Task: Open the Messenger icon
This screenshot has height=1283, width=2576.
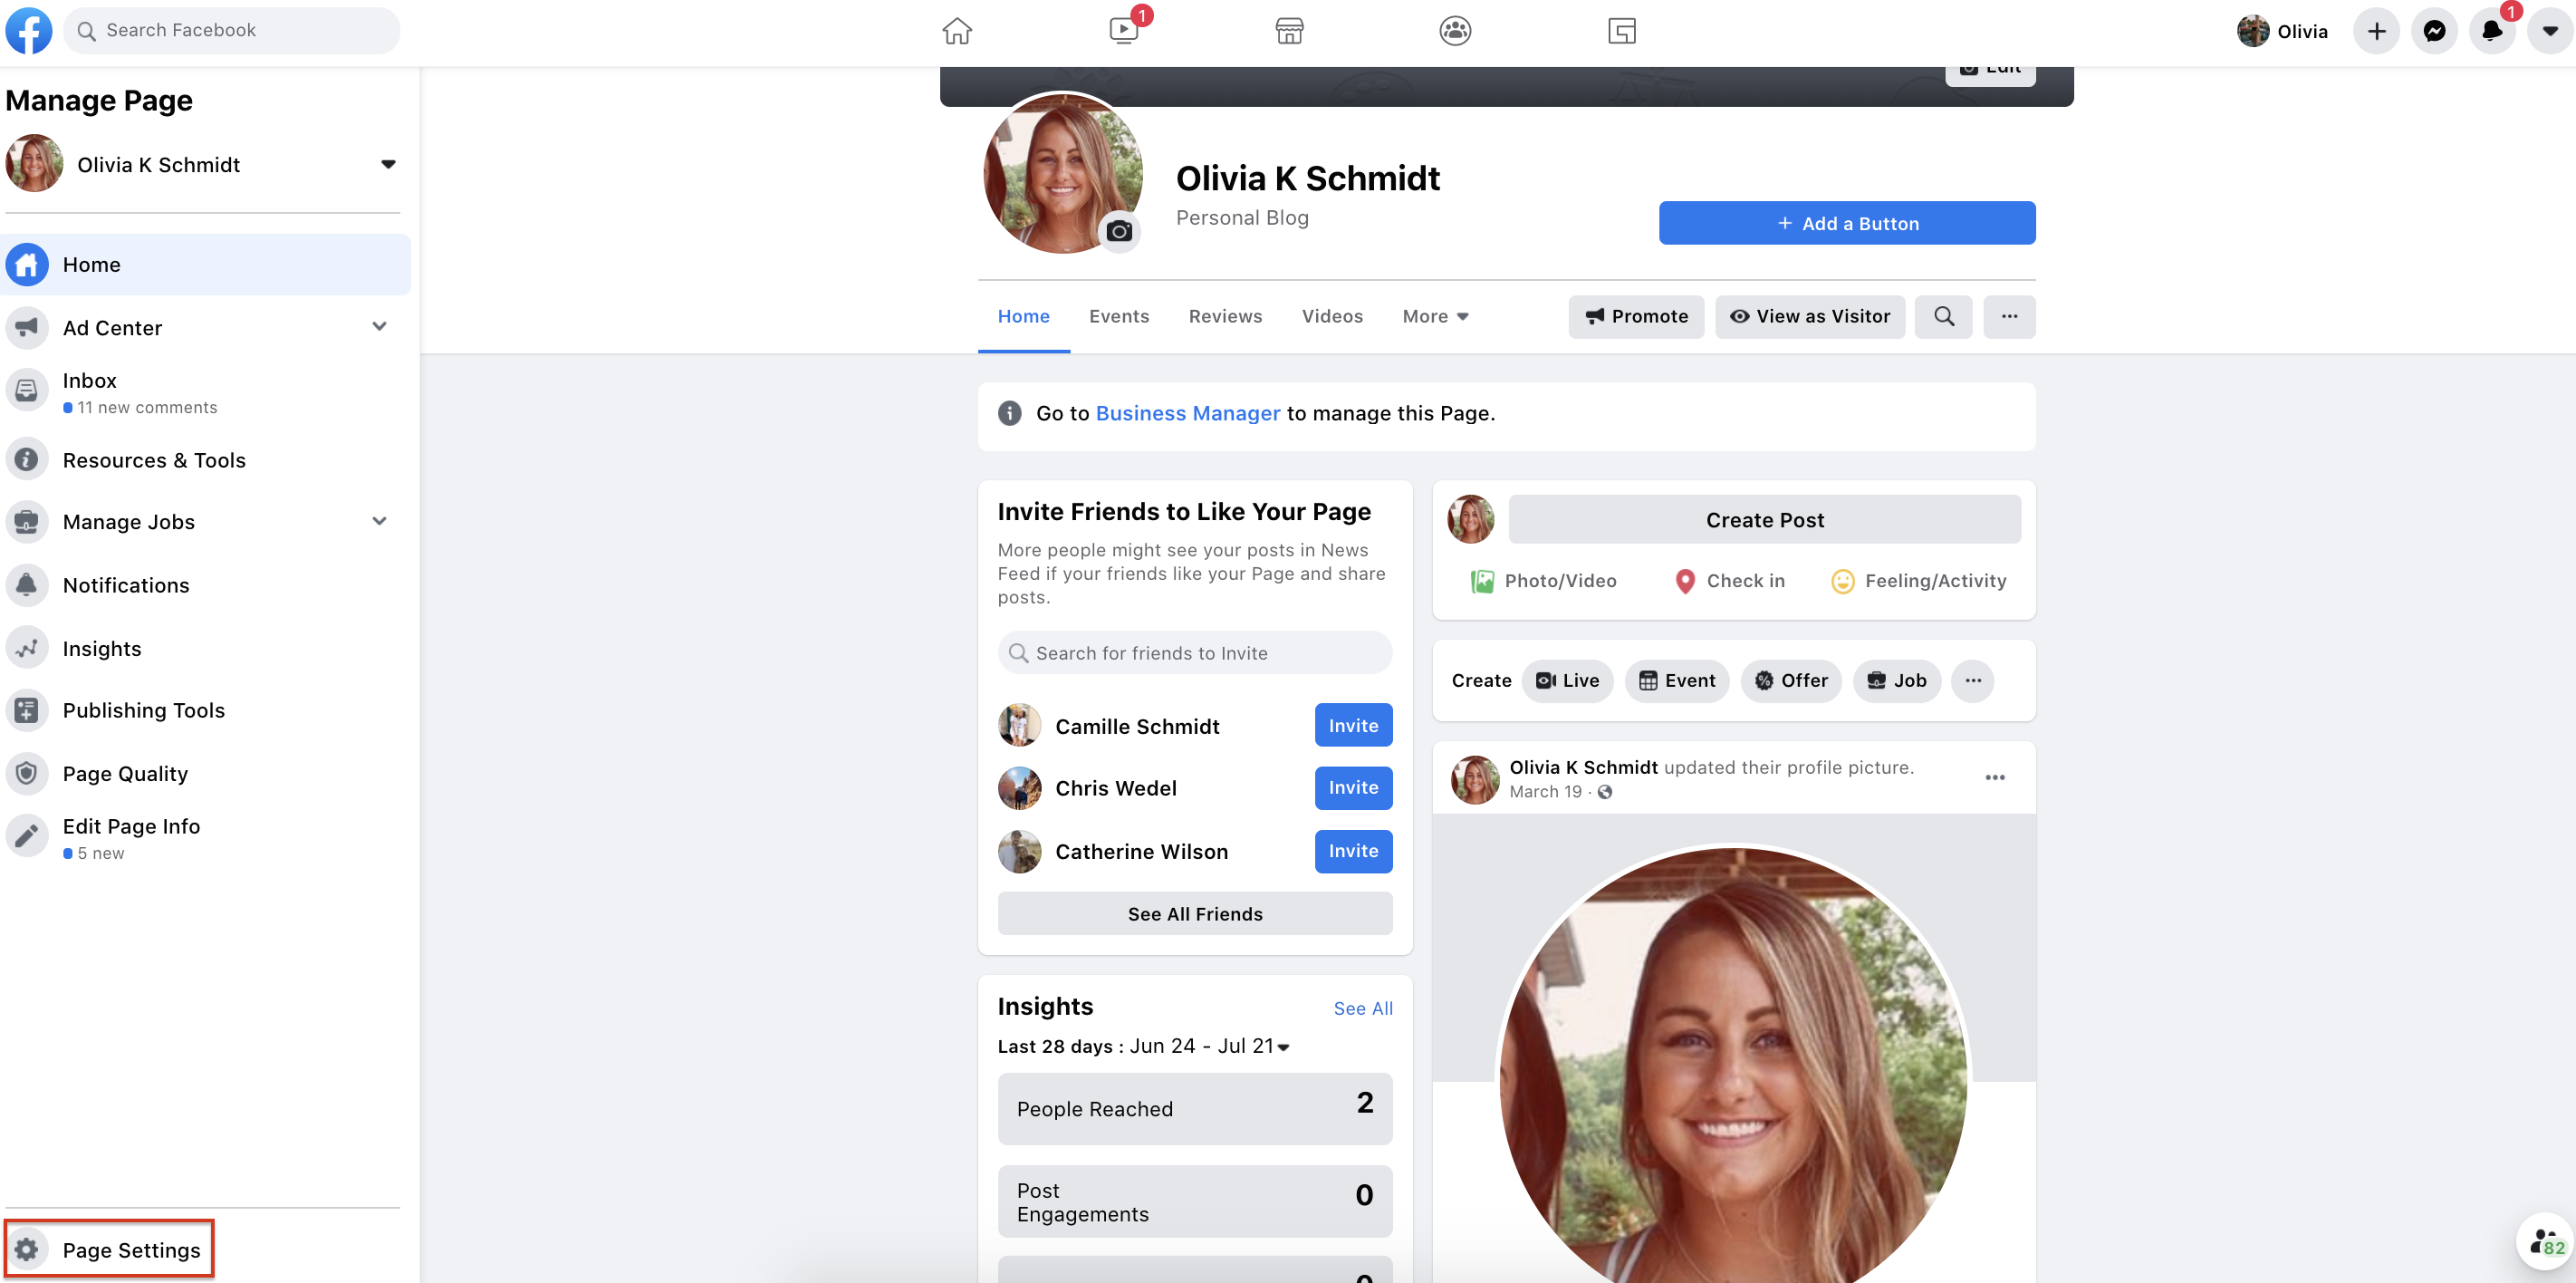Action: click(2435, 31)
